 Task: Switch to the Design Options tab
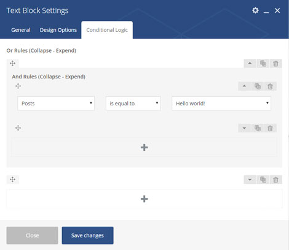click(x=58, y=30)
